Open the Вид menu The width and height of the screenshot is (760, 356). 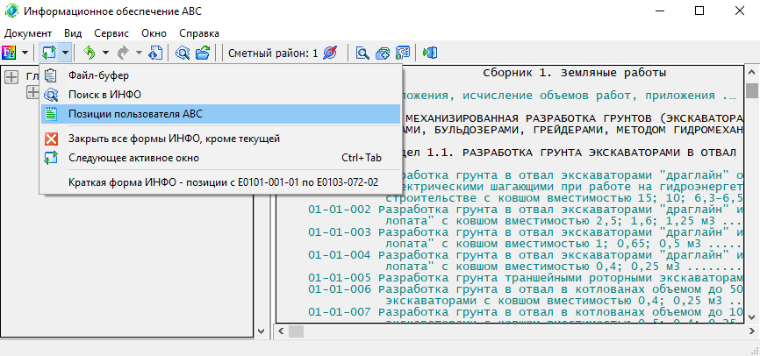[73, 33]
